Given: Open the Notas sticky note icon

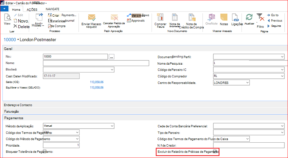Looking at the screenshot, I should tap(224, 18).
